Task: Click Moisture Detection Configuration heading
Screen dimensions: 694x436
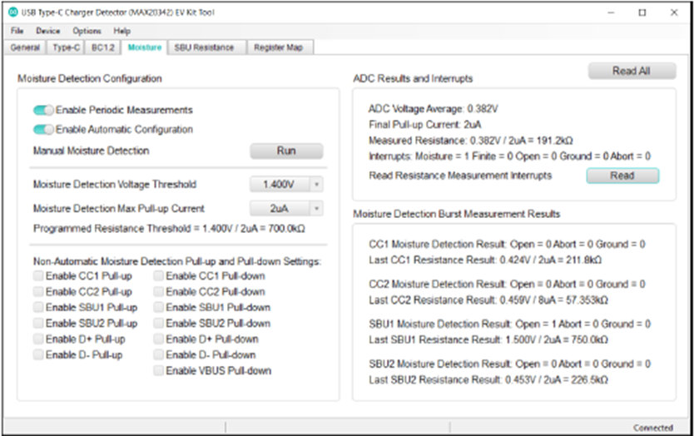Action: pyautogui.click(x=90, y=78)
